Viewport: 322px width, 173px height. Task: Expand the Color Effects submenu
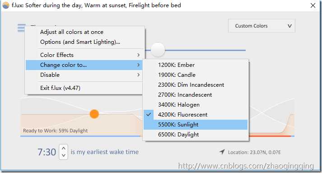(84, 55)
